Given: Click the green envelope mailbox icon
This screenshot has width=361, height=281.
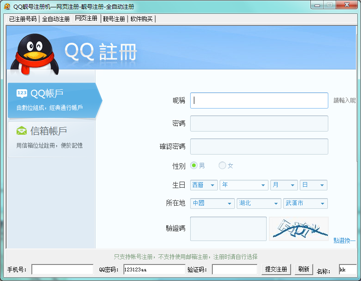Looking at the screenshot, I should click(x=22, y=131).
